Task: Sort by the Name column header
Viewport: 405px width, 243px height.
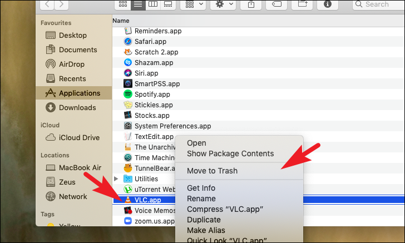Action: 121,21
